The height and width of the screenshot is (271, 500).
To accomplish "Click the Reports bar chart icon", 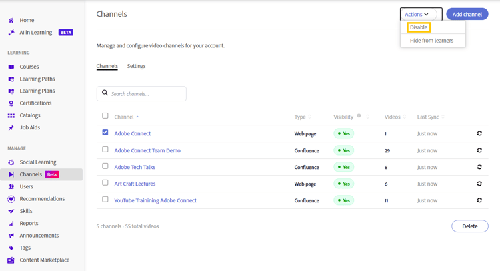I will point(11,224).
